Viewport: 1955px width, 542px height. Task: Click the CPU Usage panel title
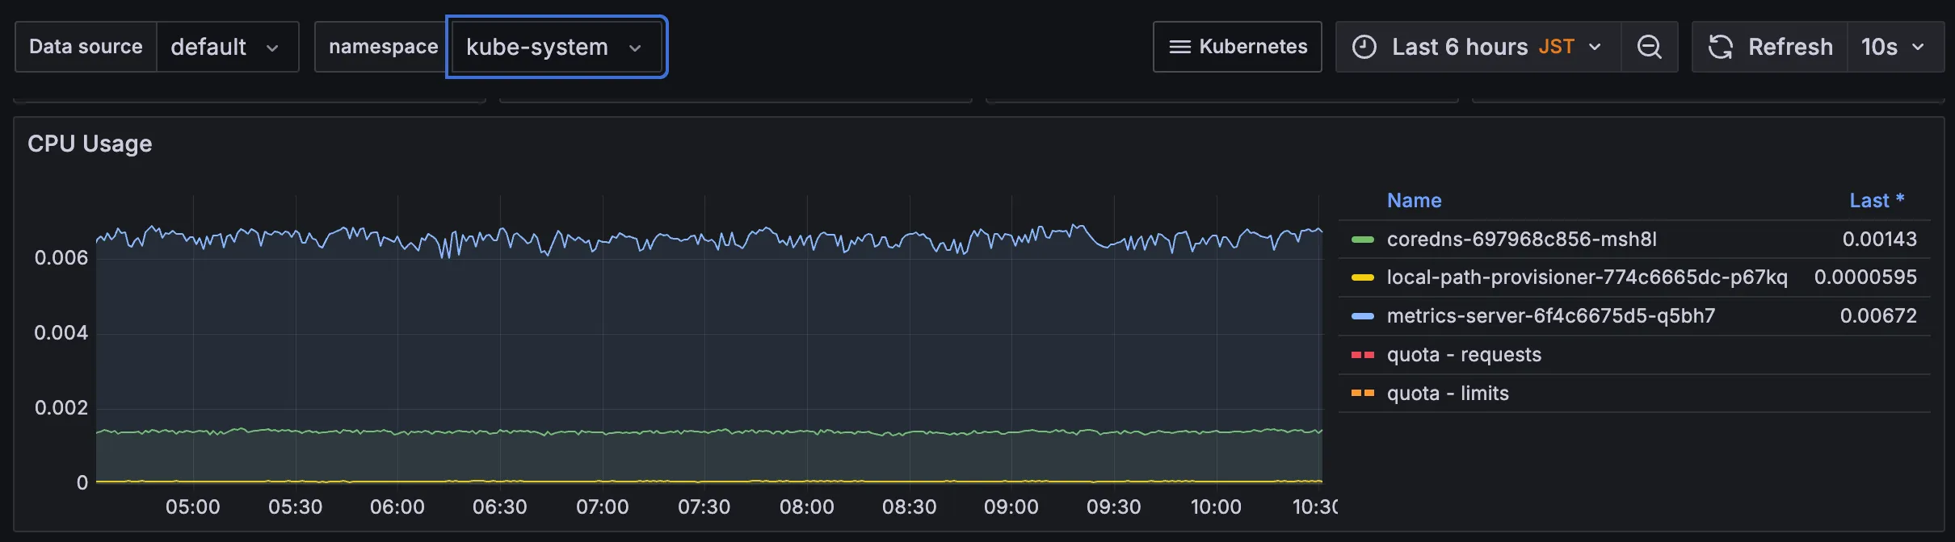90,144
